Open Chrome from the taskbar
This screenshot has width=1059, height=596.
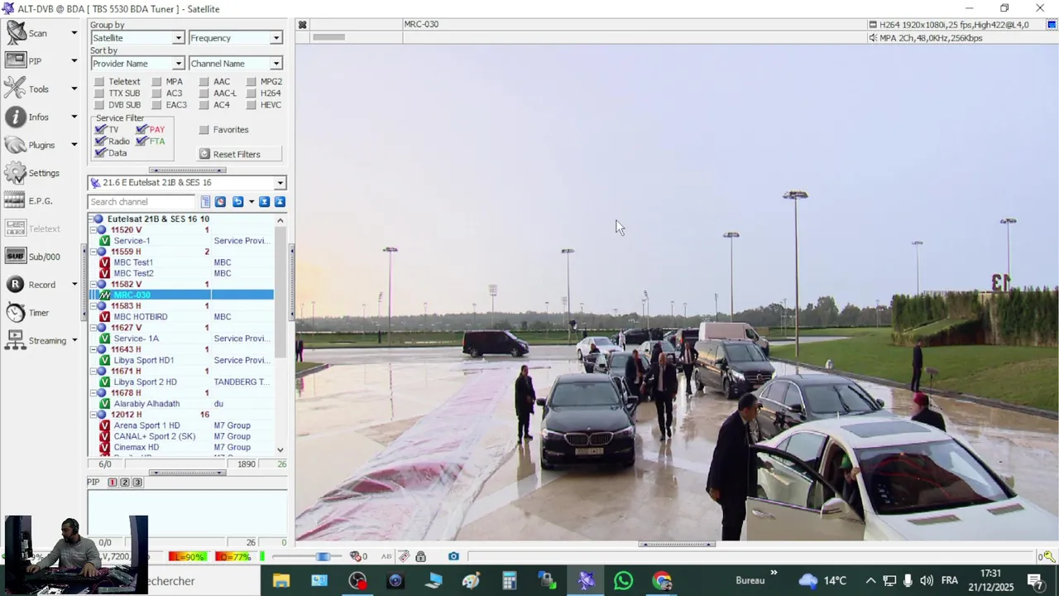pyautogui.click(x=662, y=581)
